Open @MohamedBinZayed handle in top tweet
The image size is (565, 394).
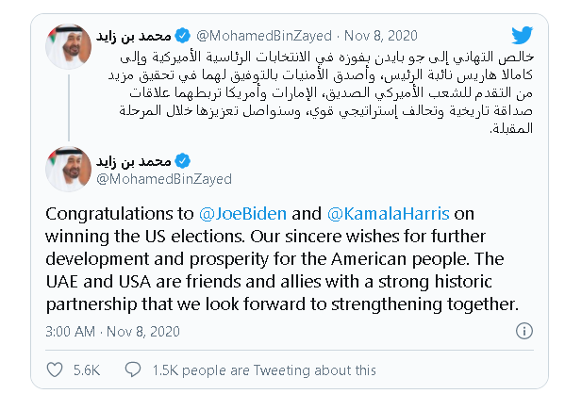point(264,36)
